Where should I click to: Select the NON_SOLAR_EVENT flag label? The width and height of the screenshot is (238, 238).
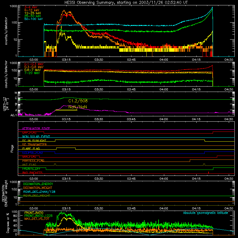36,137
